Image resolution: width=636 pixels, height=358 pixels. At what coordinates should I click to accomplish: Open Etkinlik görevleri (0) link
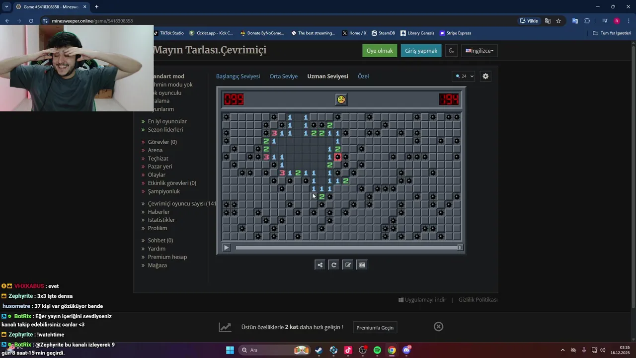pos(172,183)
